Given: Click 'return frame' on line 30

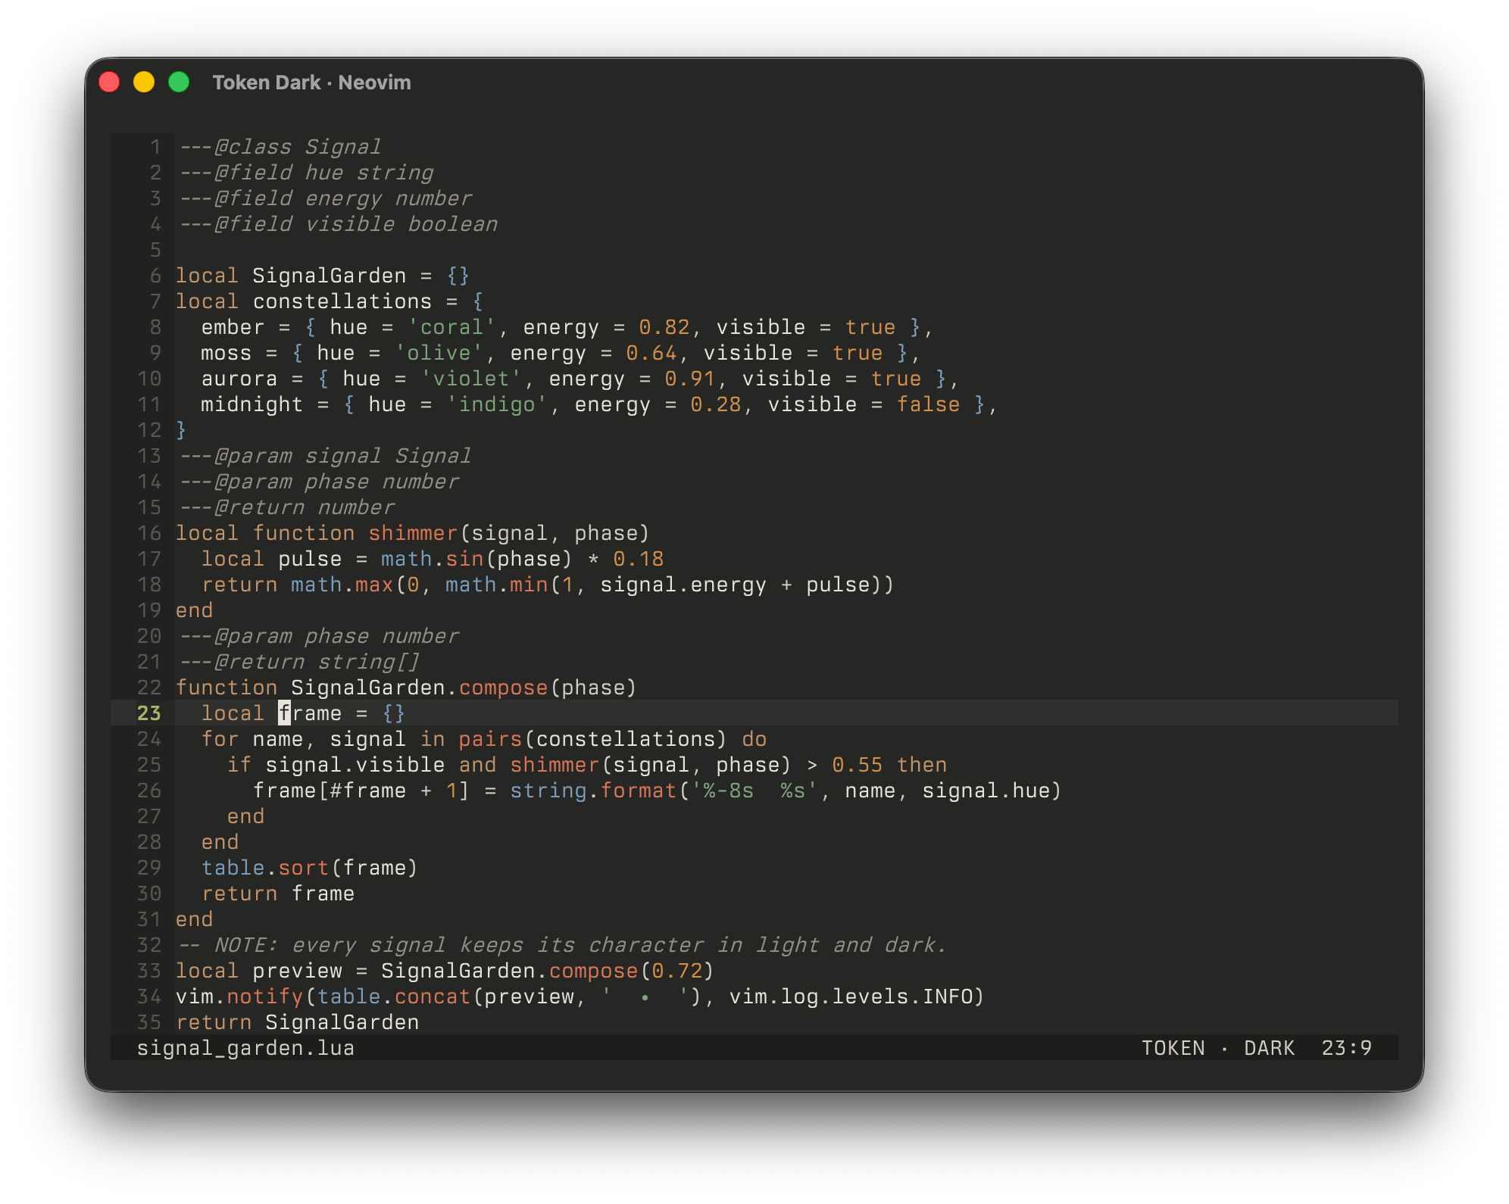Looking at the screenshot, I should click(x=278, y=894).
